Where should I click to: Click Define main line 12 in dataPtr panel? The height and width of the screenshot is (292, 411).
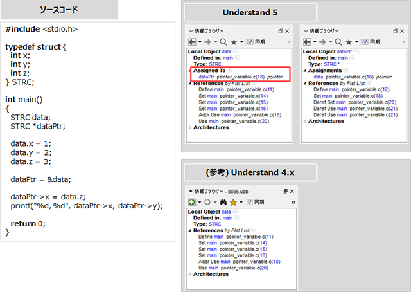351,90
